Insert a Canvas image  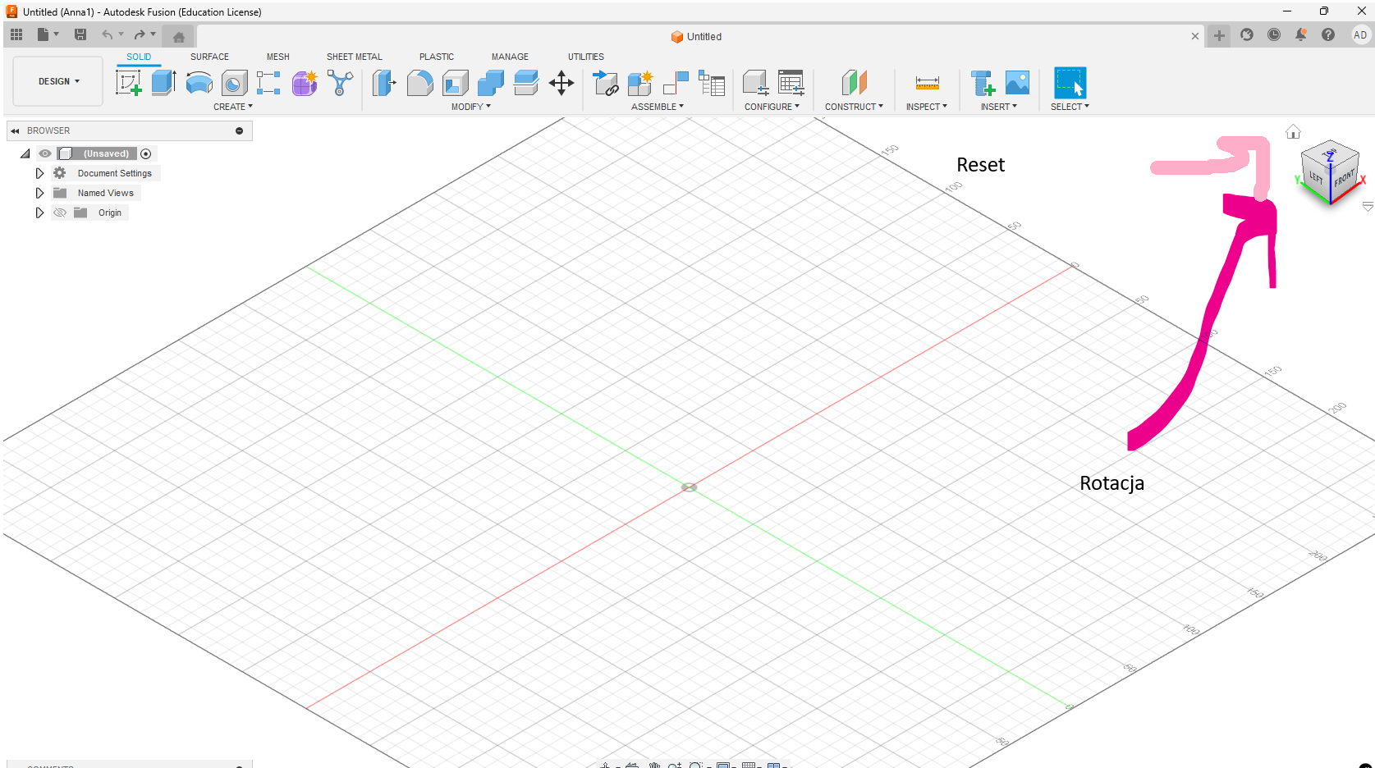1017,83
